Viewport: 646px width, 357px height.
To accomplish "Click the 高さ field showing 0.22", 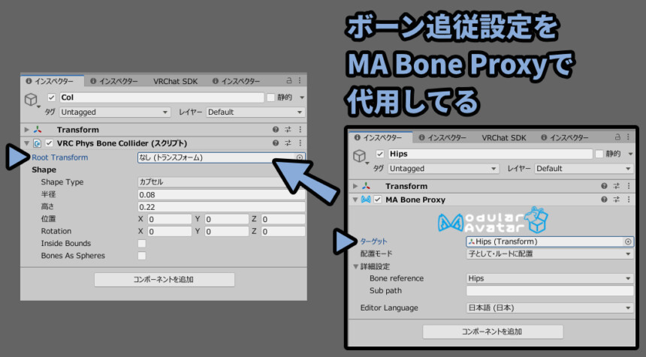I will (x=222, y=207).
